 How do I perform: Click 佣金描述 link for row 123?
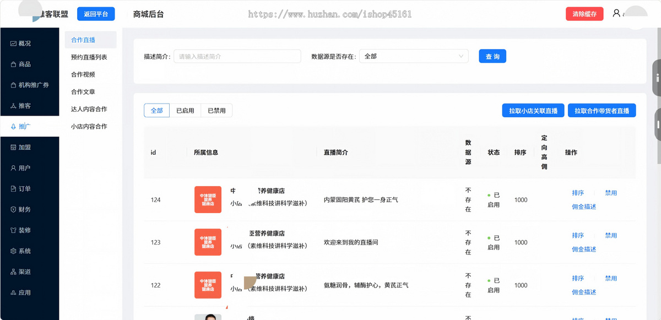coord(584,249)
